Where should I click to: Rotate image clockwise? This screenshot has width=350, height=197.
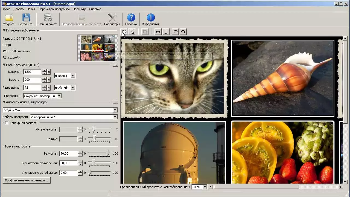[183, 32]
